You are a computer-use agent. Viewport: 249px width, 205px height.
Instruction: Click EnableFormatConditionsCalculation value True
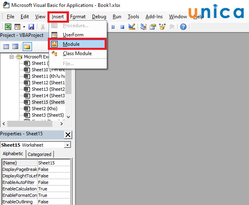click(x=54, y=195)
